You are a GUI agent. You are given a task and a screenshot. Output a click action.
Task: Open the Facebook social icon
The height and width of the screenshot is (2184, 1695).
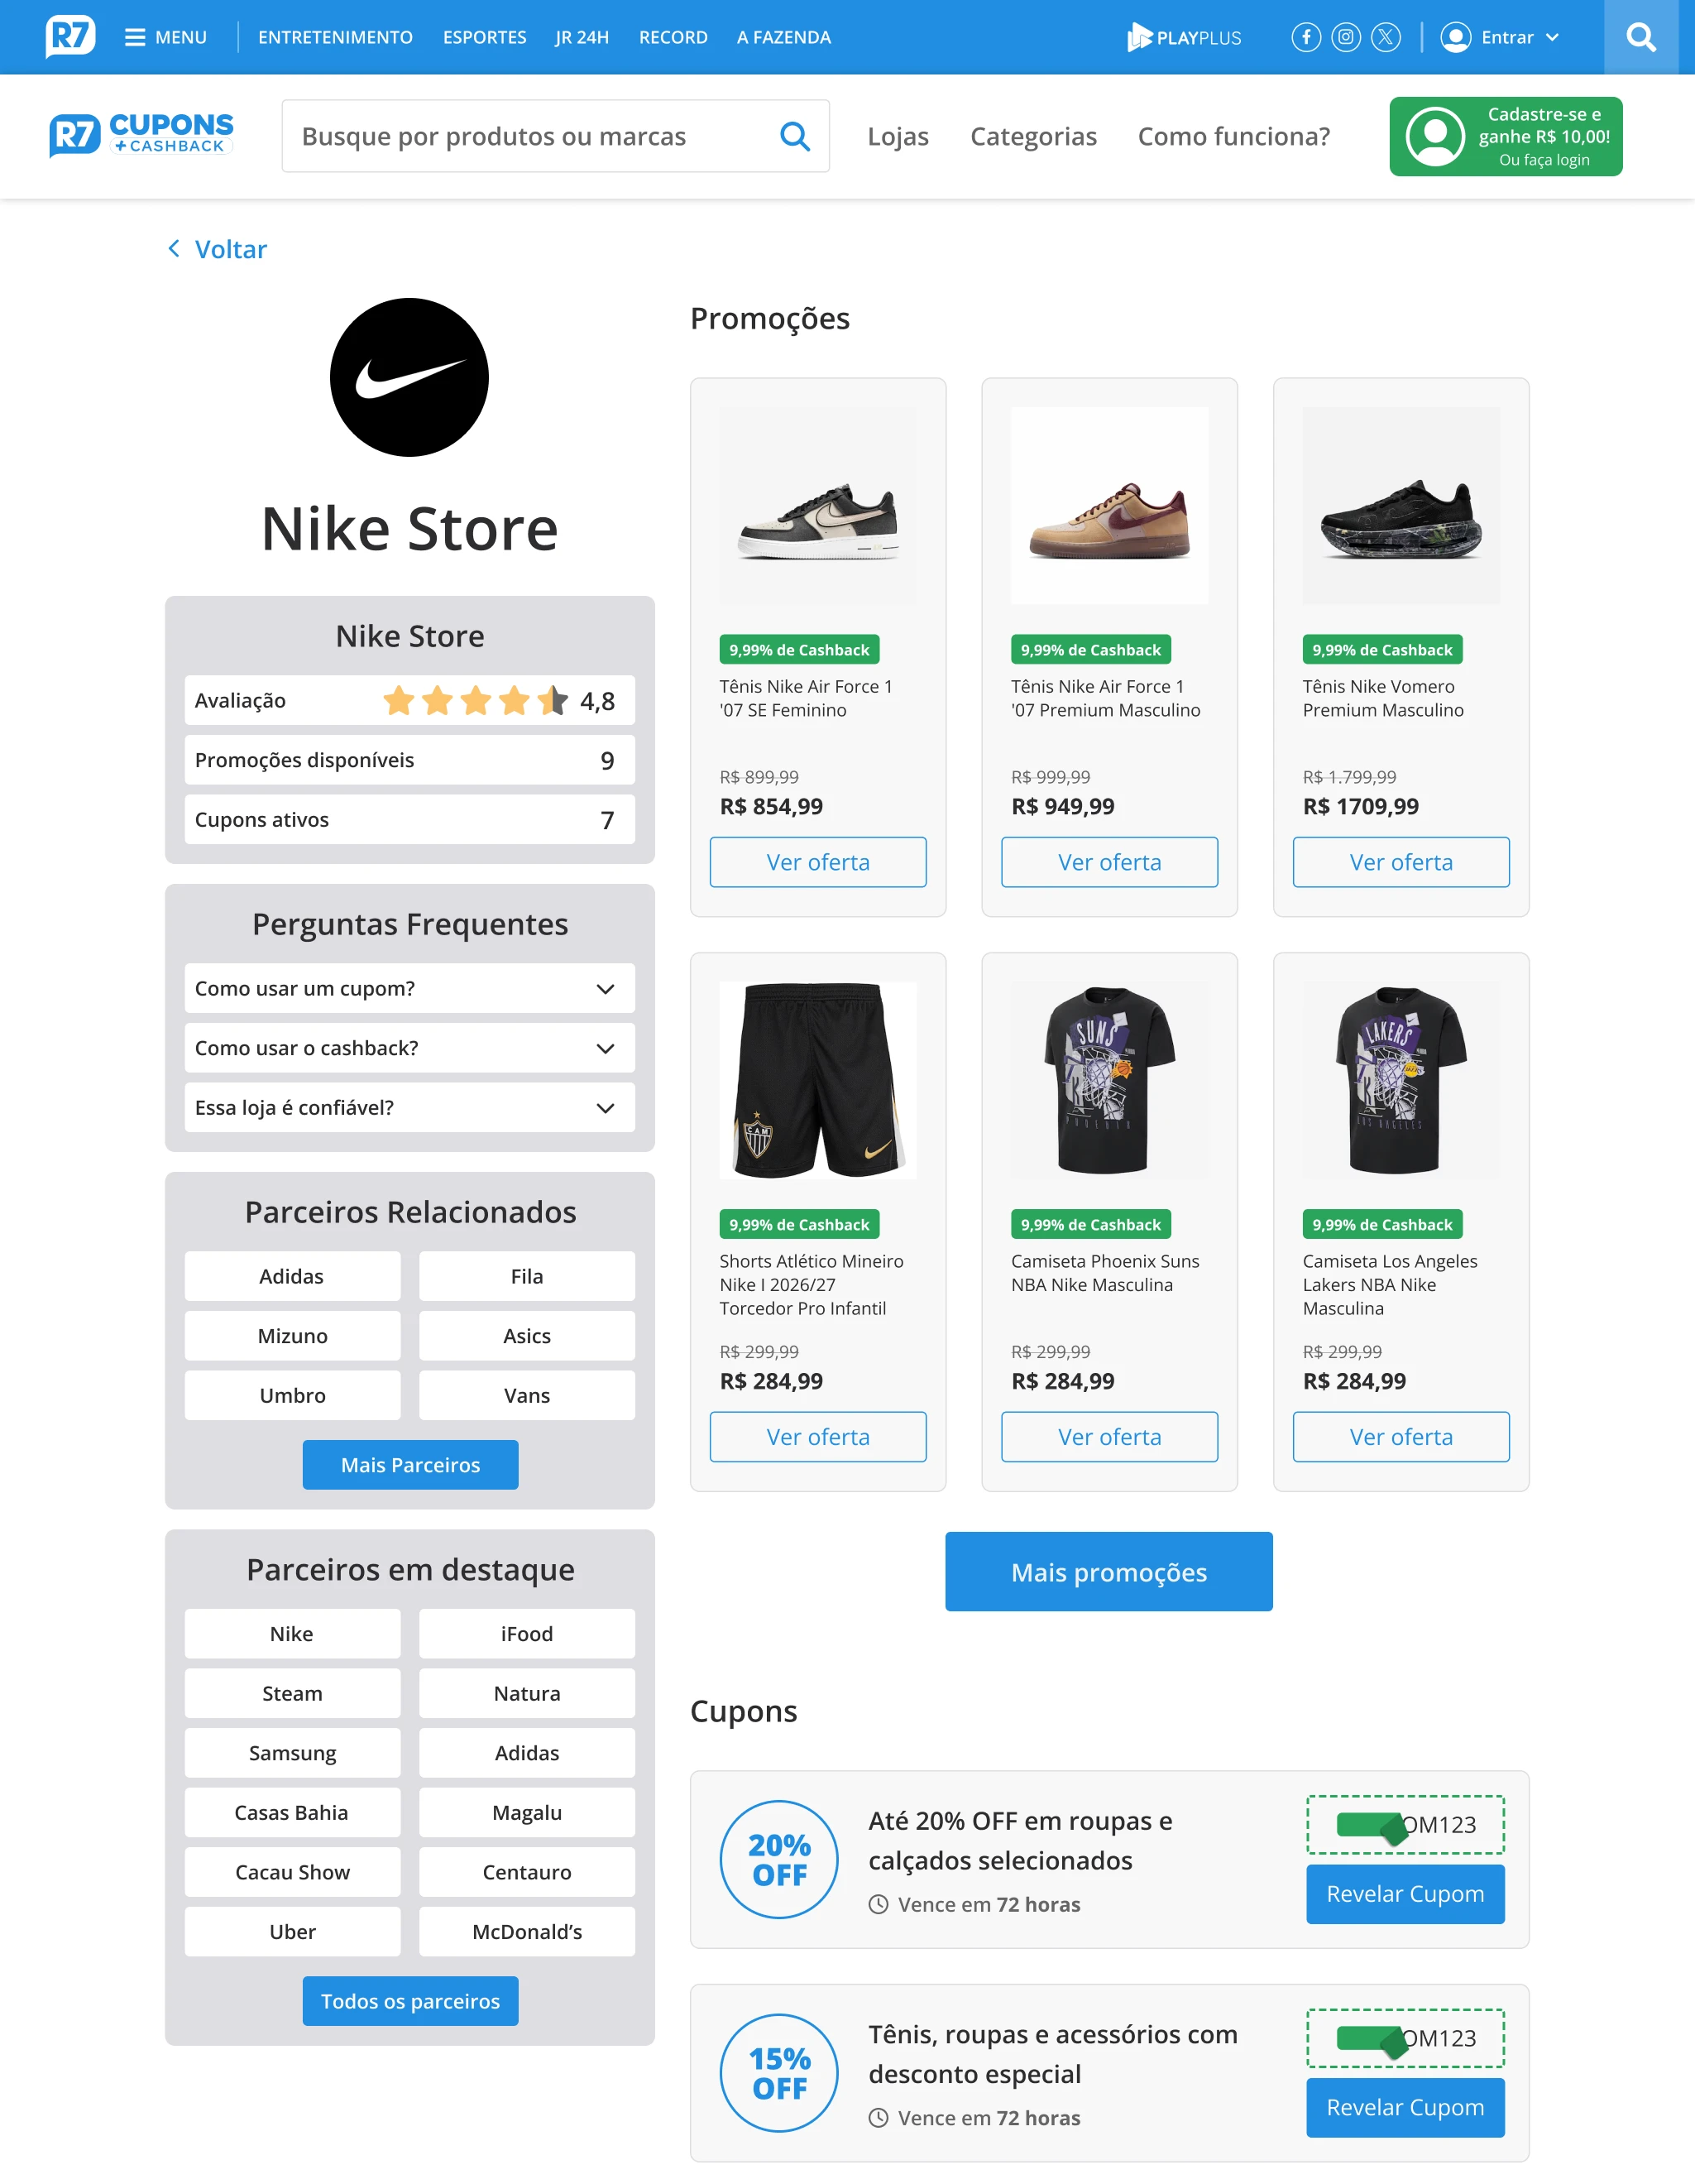1305,37
